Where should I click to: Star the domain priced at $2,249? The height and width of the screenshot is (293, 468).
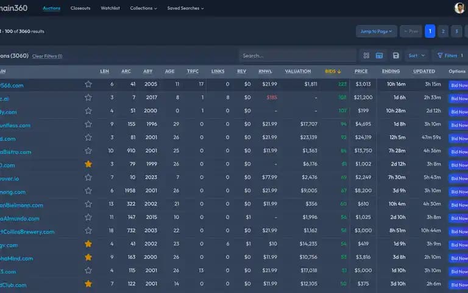(x=88, y=177)
